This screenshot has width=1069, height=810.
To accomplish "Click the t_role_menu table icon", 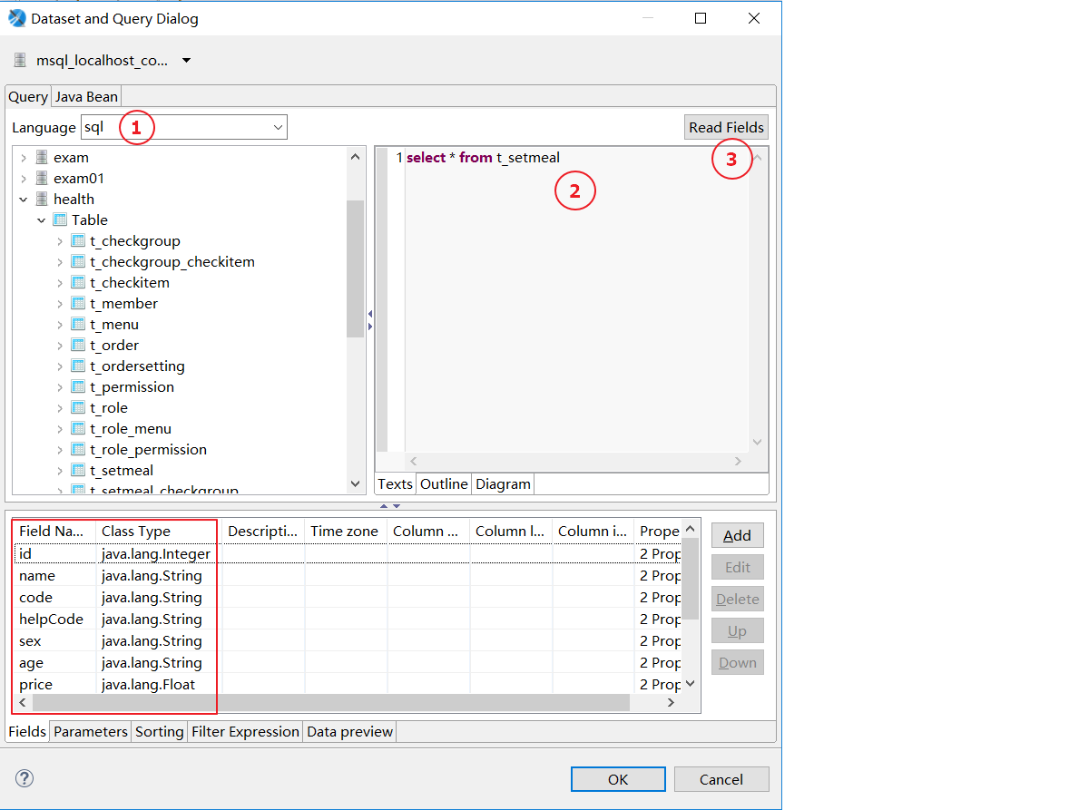I will [78, 429].
